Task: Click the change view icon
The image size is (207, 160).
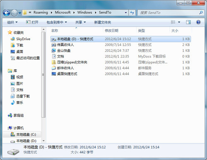Action: (x=173, y=22)
